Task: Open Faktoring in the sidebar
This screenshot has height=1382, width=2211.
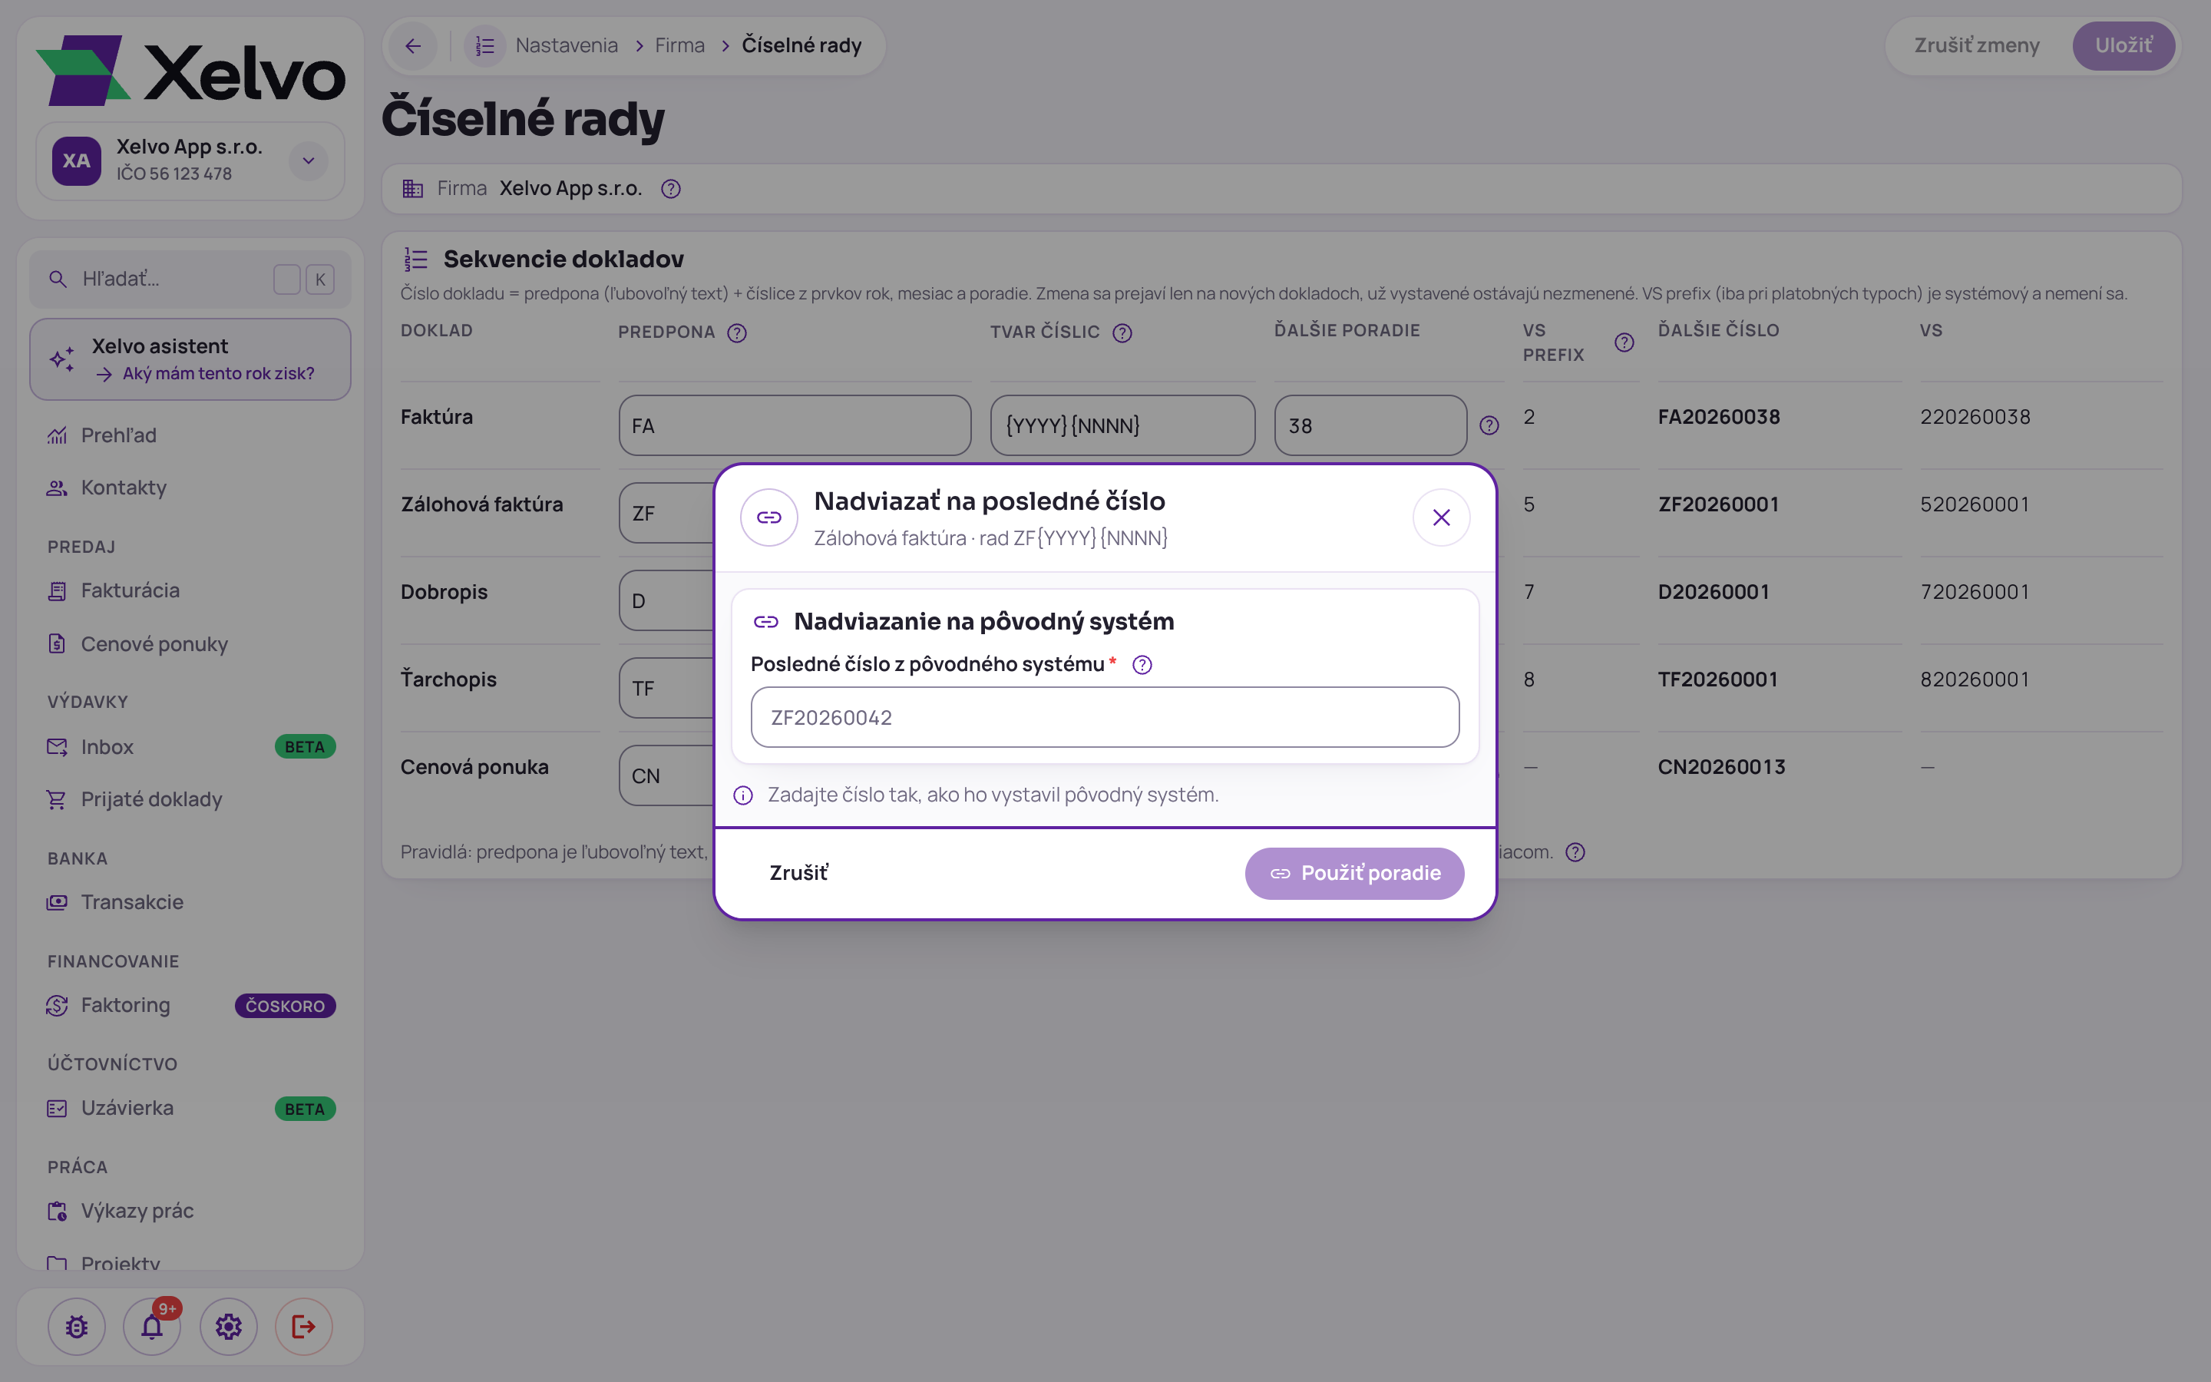Action: pyautogui.click(x=190, y=1006)
